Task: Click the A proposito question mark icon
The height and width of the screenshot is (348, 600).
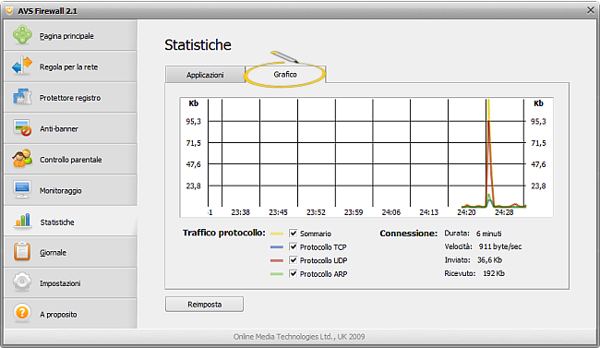Action: pyautogui.click(x=22, y=313)
